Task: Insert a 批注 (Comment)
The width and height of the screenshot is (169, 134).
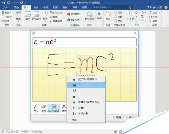Action: [x=108, y=16]
